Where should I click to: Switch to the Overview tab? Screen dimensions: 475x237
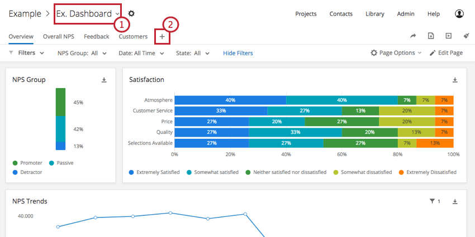coord(21,37)
